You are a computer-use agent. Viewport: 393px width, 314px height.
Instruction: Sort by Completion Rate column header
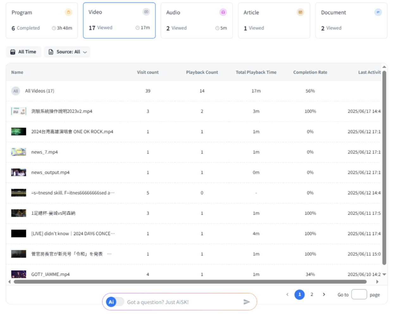[x=310, y=72]
